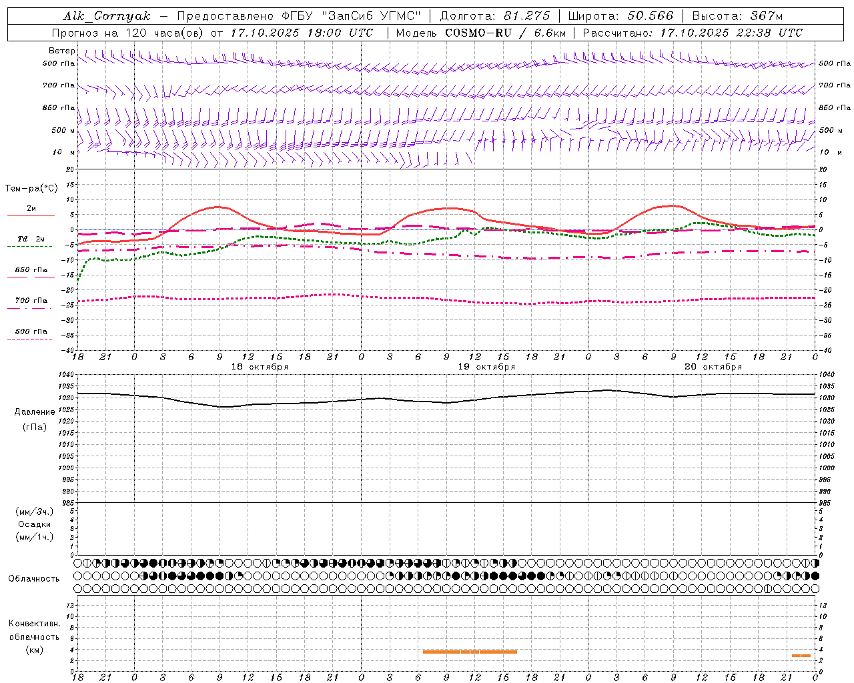The image size is (854, 683).
Task: Click the station title Alk_Gornyak
Action: (x=107, y=16)
